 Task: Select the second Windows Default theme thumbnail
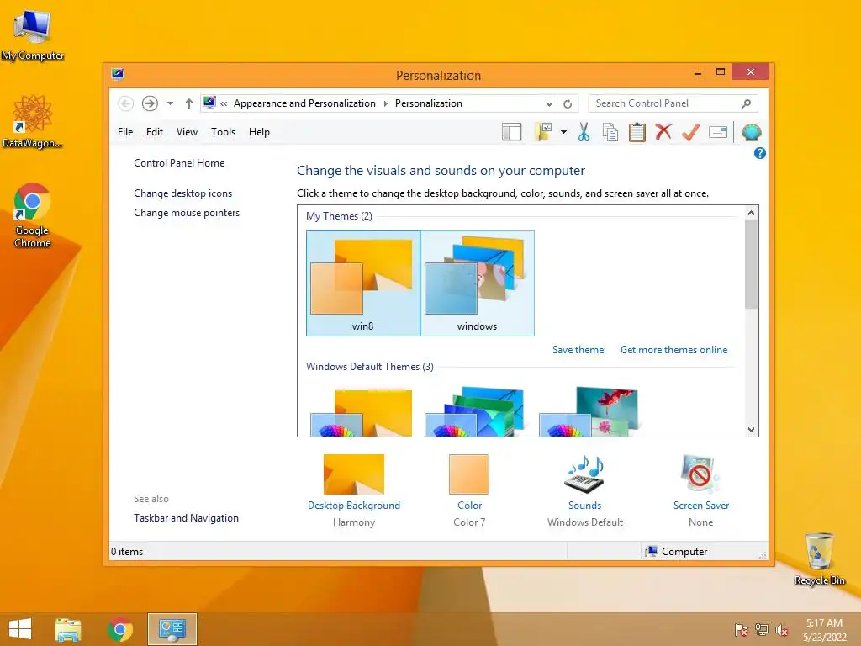pyautogui.click(x=475, y=412)
